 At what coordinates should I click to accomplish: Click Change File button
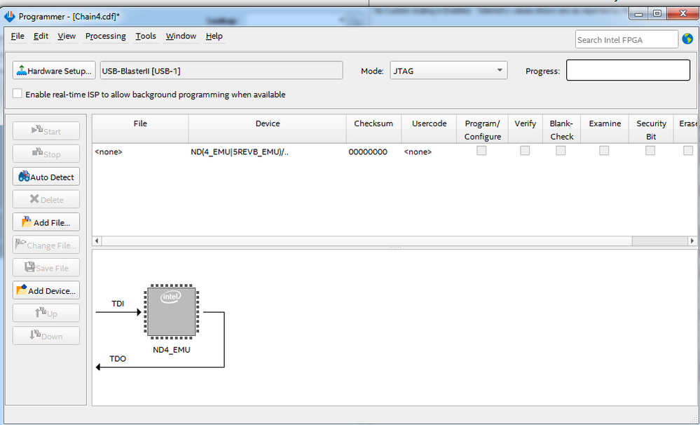click(x=46, y=245)
